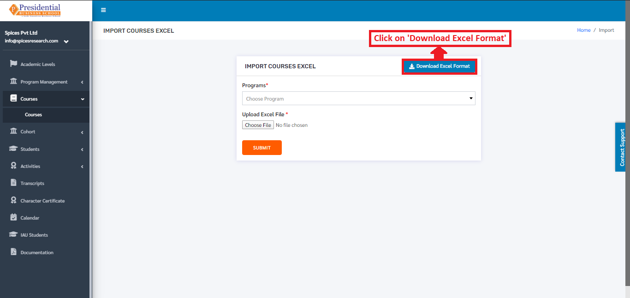Click the IAU Students cap icon
The height and width of the screenshot is (298, 630).
point(13,235)
